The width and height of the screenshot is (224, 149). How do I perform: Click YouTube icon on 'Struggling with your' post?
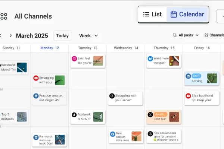pyautogui.click(x=36, y=78)
